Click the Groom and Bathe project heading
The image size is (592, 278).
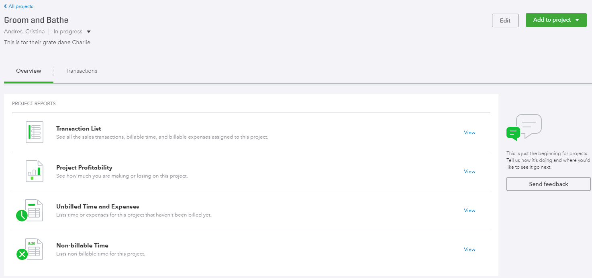pyautogui.click(x=36, y=20)
